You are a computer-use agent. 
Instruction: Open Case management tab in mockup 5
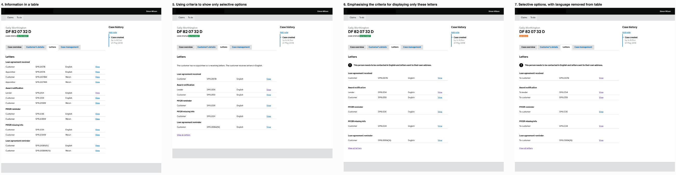tap(241, 47)
